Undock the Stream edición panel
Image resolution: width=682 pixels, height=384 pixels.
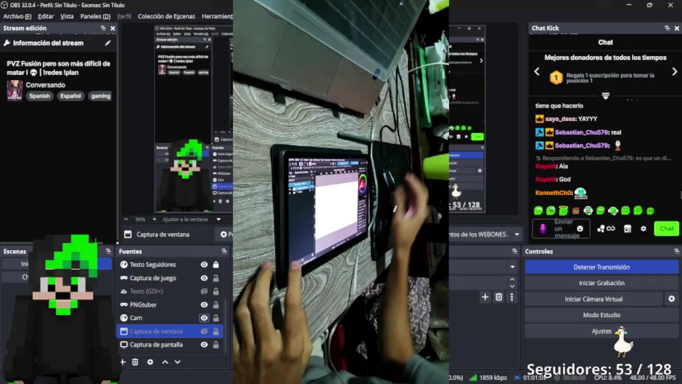pyautogui.click(x=103, y=28)
